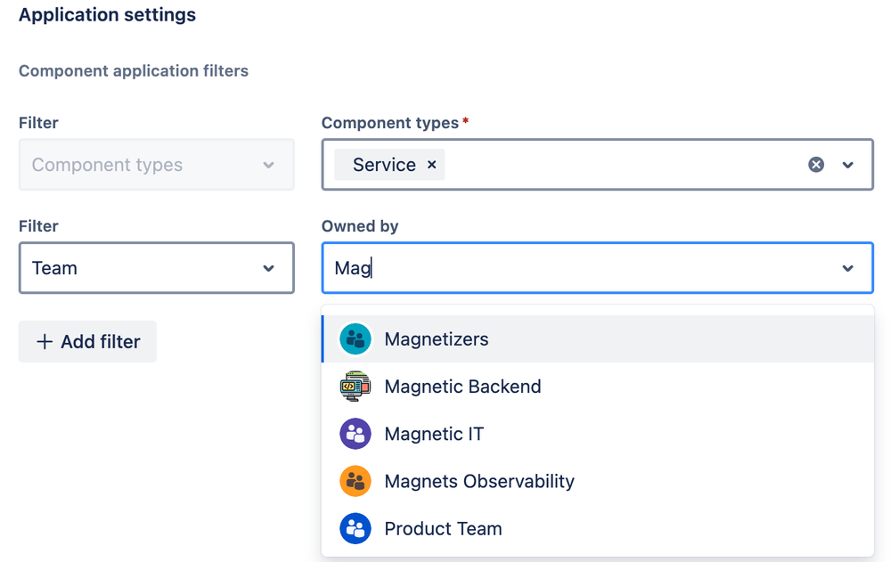Image resolution: width=890 pixels, height=562 pixels.
Task: Click the purple Magnetic IT avatar
Action: coord(355,434)
